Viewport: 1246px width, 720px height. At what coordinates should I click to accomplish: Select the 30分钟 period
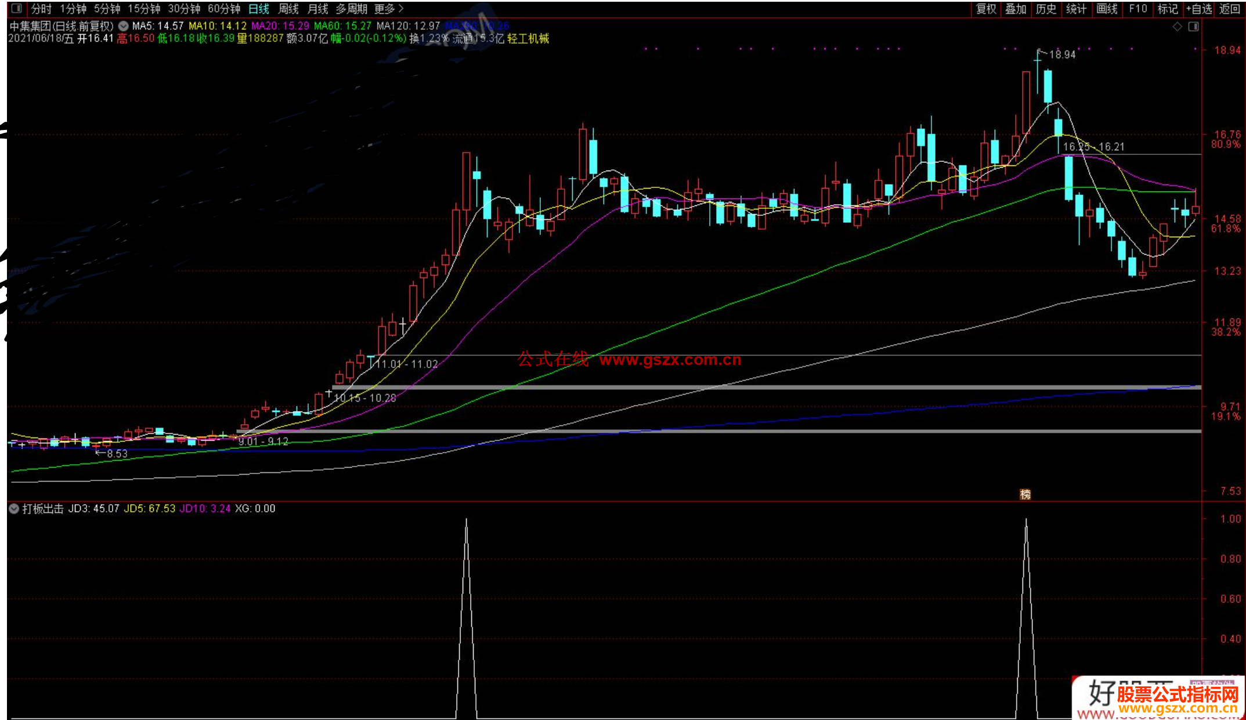(x=184, y=9)
